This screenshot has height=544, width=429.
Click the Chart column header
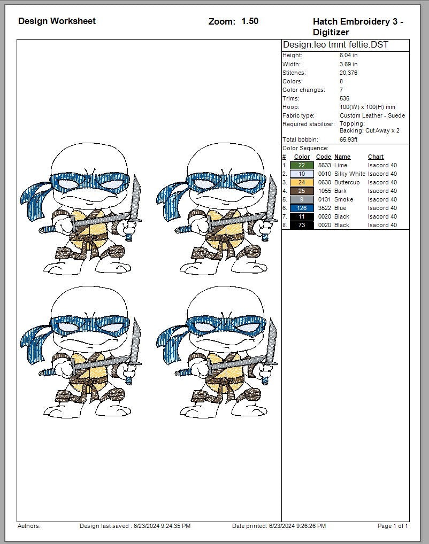click(x=376, y=157)
